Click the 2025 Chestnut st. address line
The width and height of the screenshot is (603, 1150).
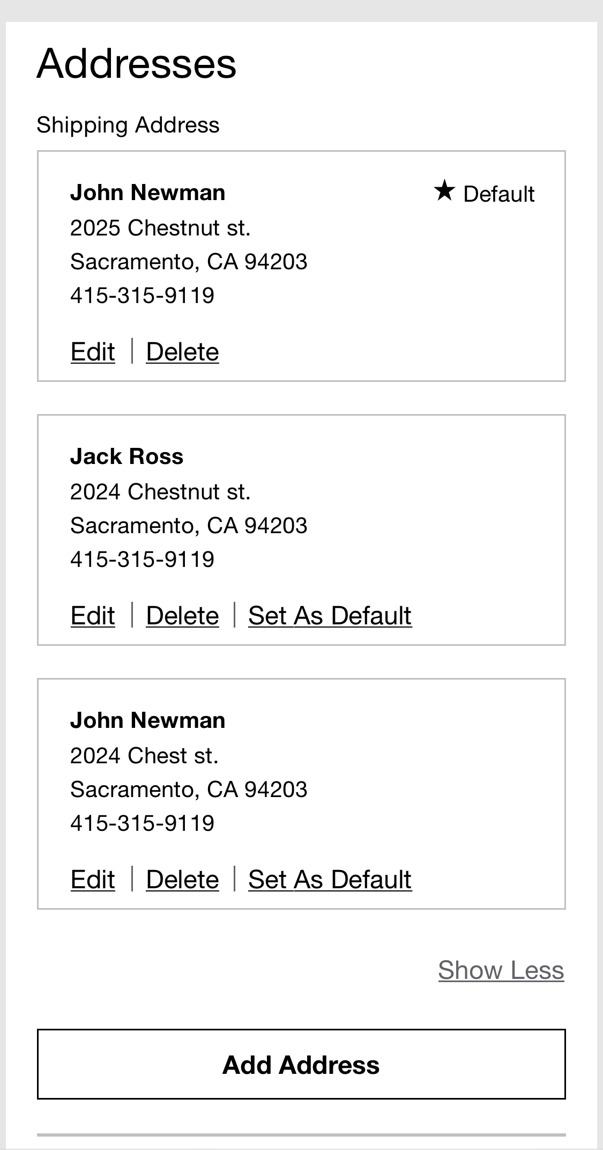click(161, 227)
